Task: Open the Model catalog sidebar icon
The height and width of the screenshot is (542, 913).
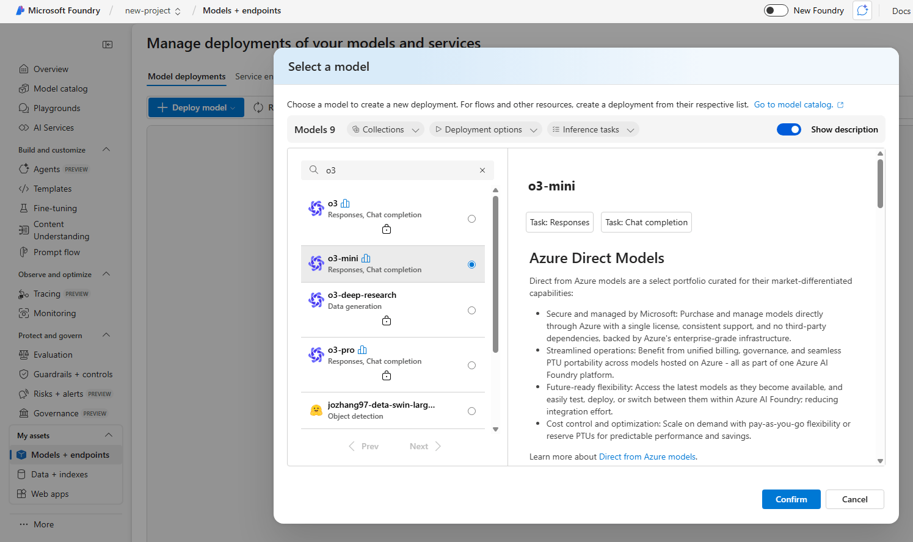Action: coord(23,88)
